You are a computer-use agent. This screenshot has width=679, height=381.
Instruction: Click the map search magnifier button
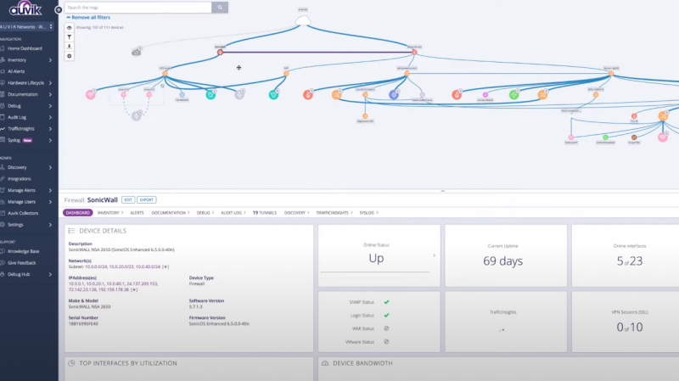tap(220, 7)
